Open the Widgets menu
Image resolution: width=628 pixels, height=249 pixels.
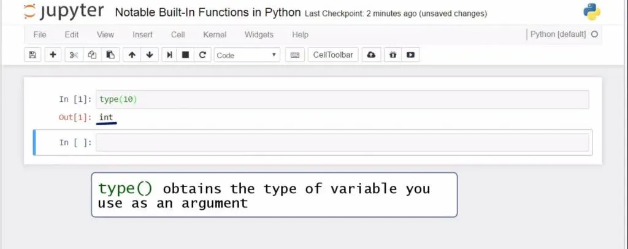click(x=259, y=35)
